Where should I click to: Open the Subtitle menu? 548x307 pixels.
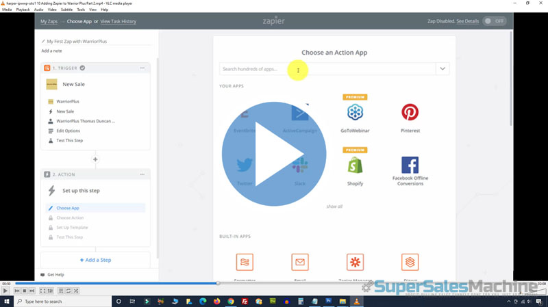[x=66, y=10]
